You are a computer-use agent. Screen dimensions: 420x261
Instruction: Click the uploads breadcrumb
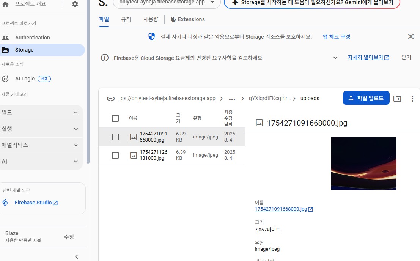(310, 99)
